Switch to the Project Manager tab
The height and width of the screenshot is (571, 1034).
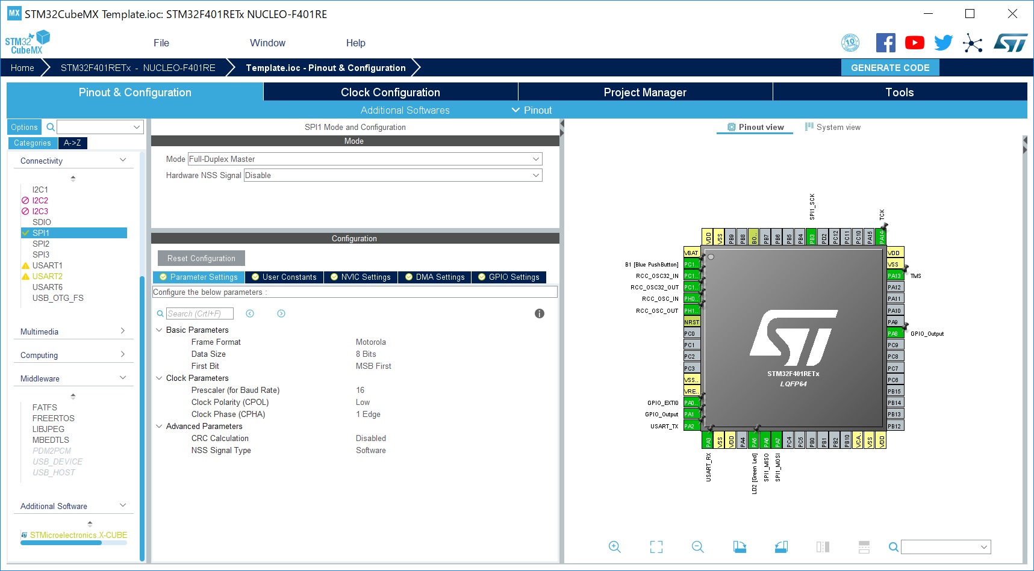coord(645,92)
